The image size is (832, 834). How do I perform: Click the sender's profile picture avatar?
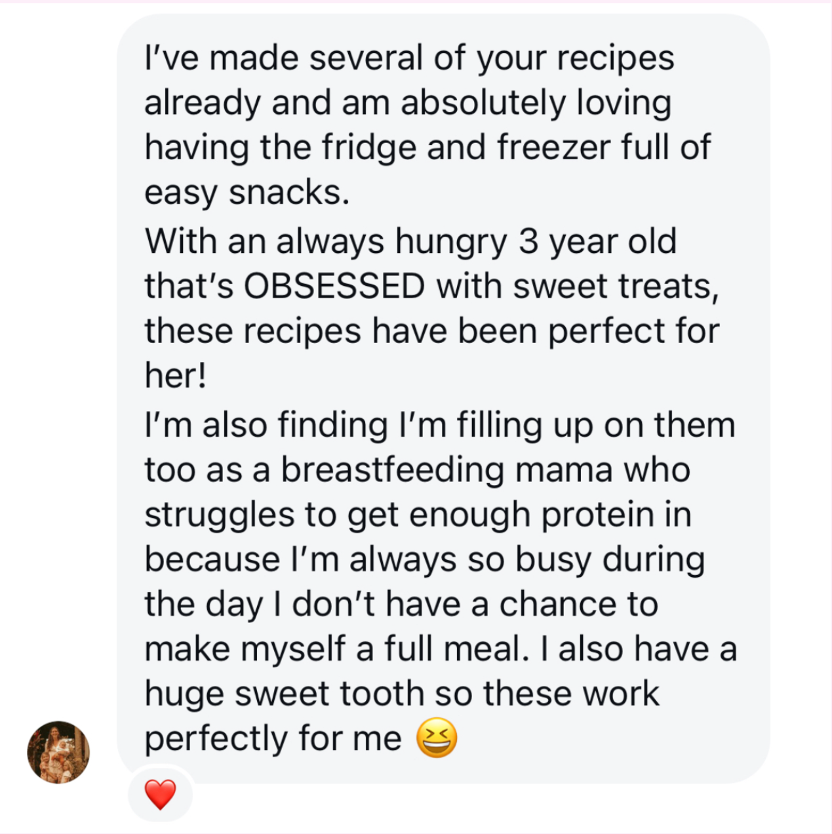click(x=58, y=753)
